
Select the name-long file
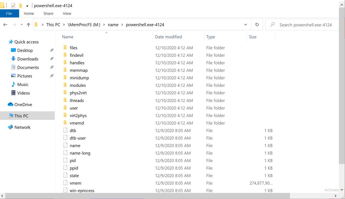pyautogui.click(x=80, y=153)
